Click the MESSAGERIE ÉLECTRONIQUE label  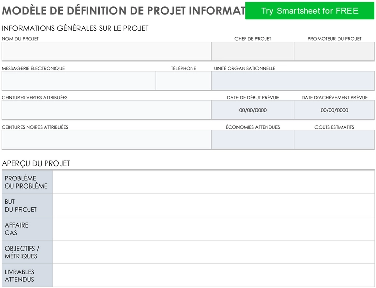point(33,68)
